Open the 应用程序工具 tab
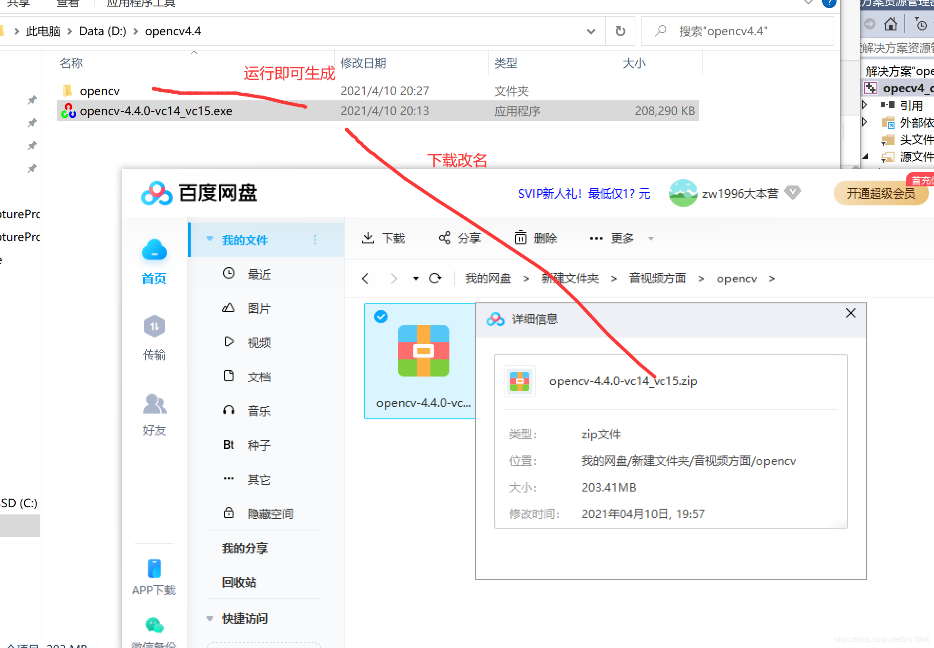 coord(140,4)
